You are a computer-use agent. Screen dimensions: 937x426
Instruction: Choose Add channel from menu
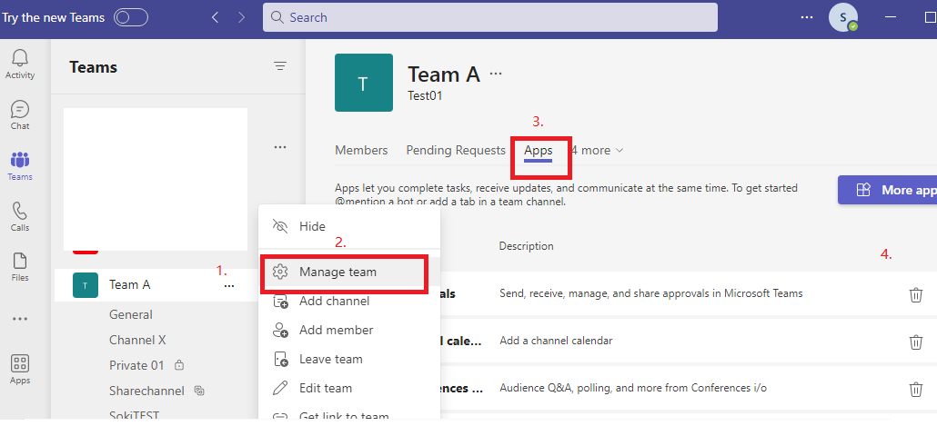pyautogui.click(x=349, y=302)
